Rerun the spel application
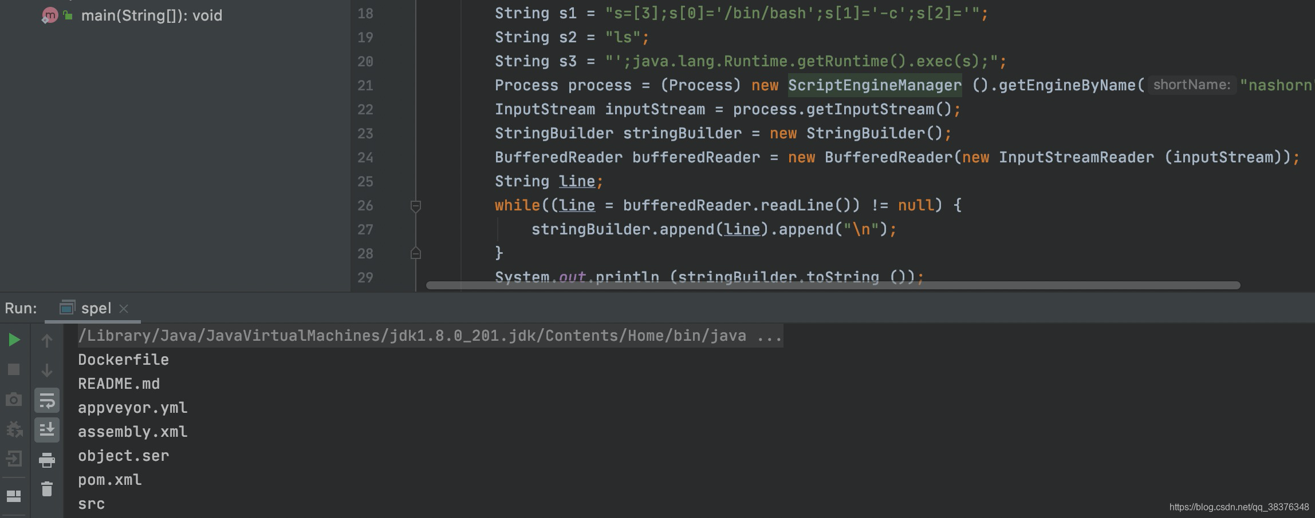The image size is (1315, 518). click(x=13, y=339)
